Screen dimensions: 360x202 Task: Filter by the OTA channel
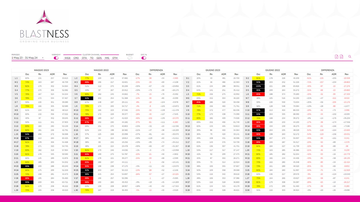[x=84, y=58]
